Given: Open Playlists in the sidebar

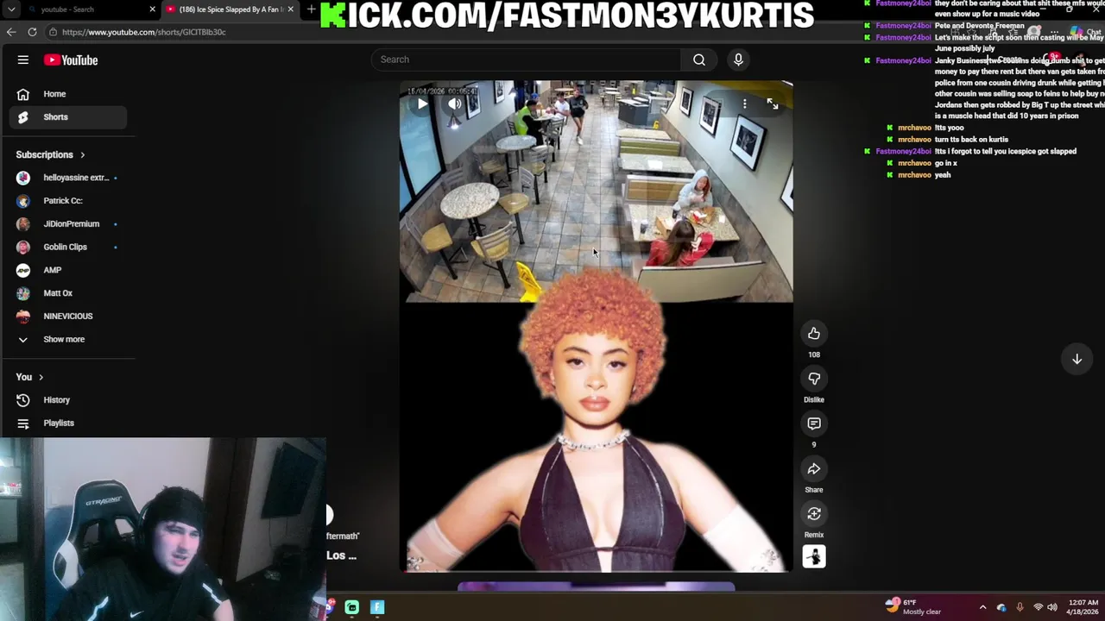Looking at the screenshot, I should (x=68, y=423).
